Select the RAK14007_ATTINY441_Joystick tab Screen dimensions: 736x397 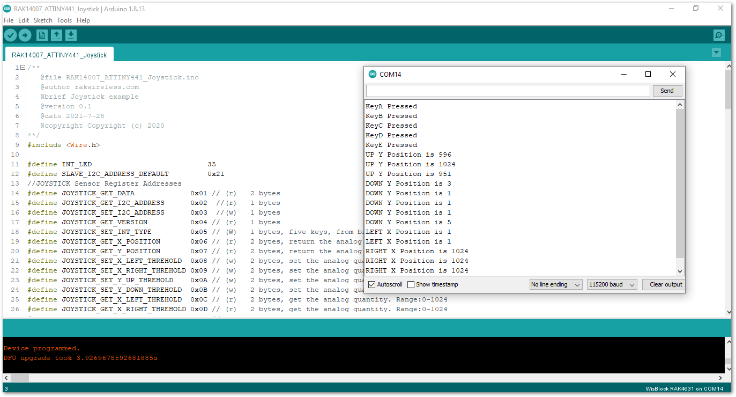tap(59, 55)
